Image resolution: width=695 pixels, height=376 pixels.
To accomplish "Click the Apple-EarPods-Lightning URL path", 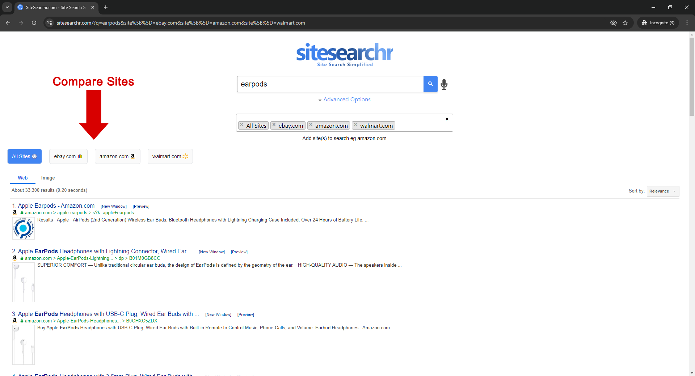I will (92, 258).
